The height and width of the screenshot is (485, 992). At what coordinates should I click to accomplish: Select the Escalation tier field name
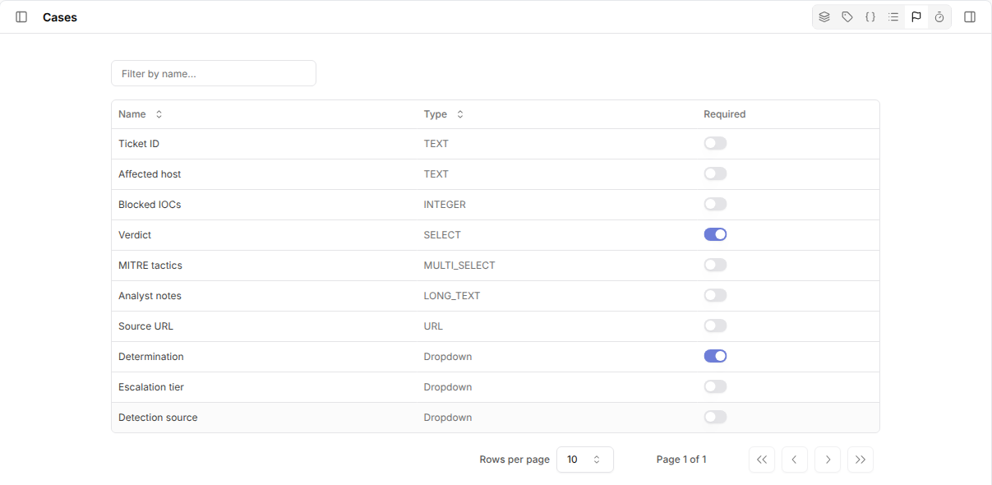point(151,387)
